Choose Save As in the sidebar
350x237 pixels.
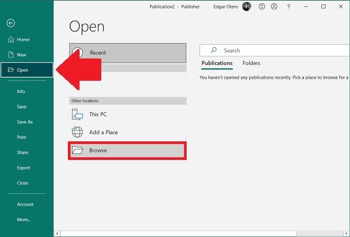click(x=25, y=122)
